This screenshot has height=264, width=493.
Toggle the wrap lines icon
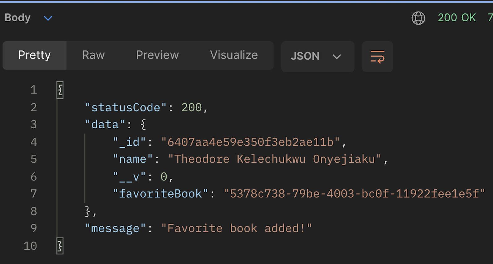[377, 57]
